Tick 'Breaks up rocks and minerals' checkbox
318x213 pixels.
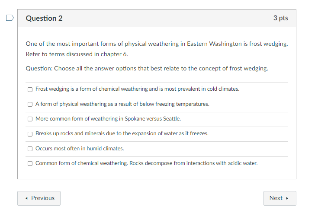point(30,134)
